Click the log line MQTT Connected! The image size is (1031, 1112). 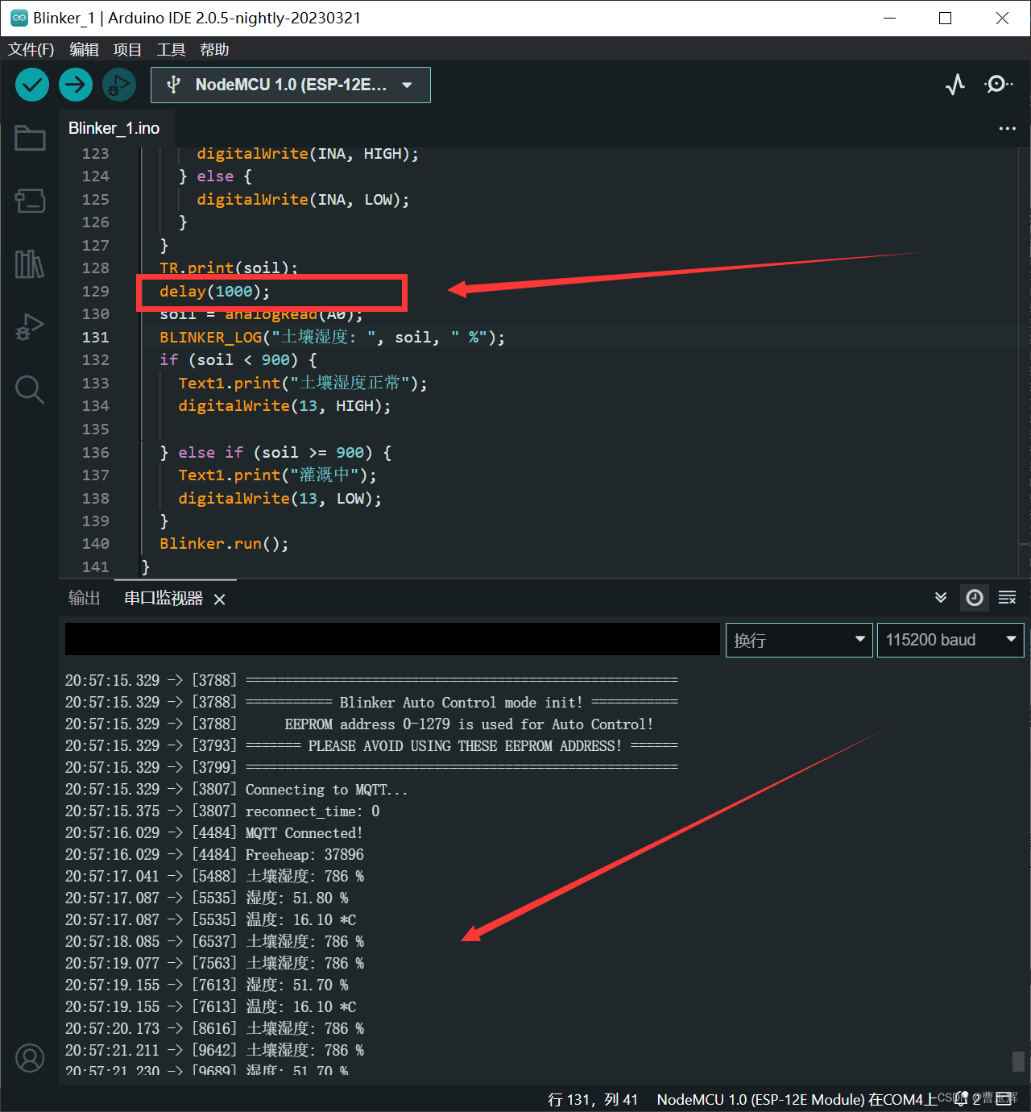coord(304,832)
